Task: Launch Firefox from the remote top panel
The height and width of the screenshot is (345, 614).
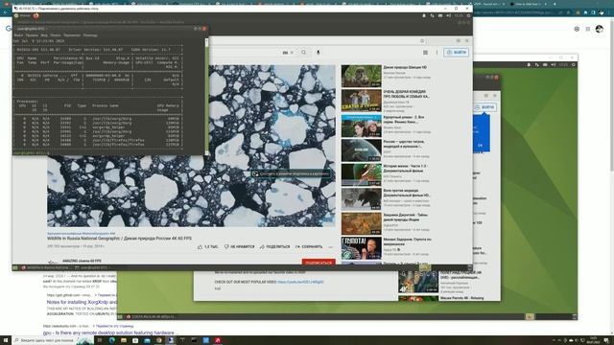Action: [36, 15]
